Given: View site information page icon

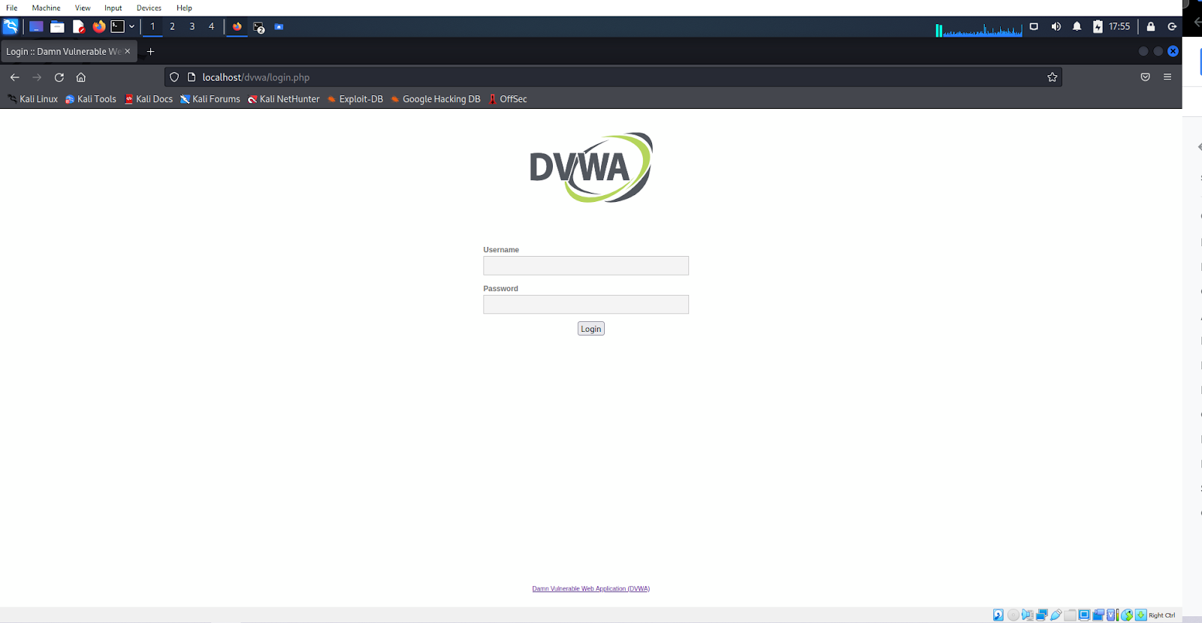Looking at the screenshot, I should tap(192, 77).
